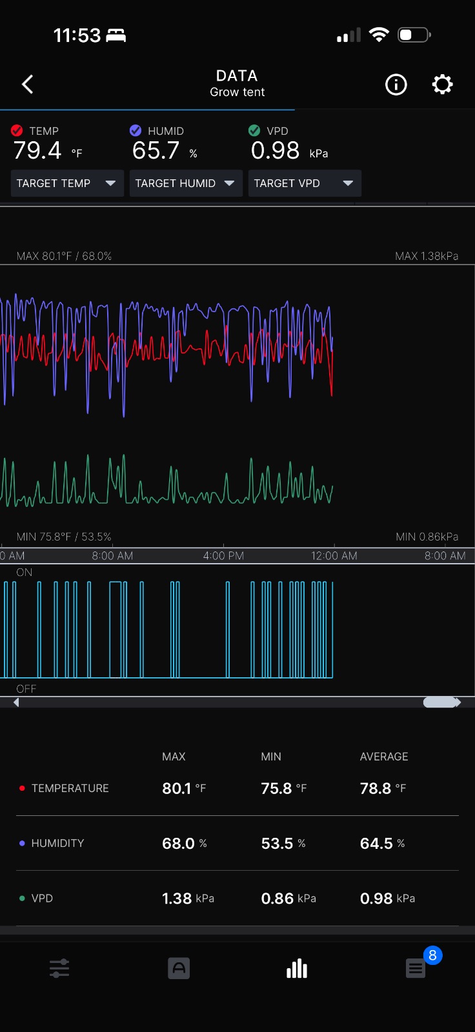
Task: Tap the blue 8 notification badge
Action: pyautogui.click(x=432, y=955)
